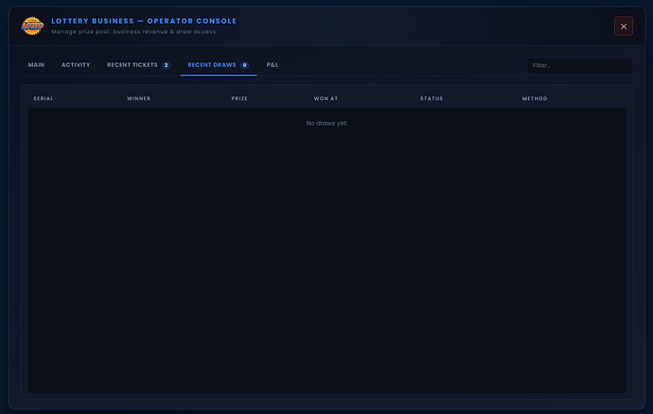
Task: Click the Winner column header
Action: 139,98
